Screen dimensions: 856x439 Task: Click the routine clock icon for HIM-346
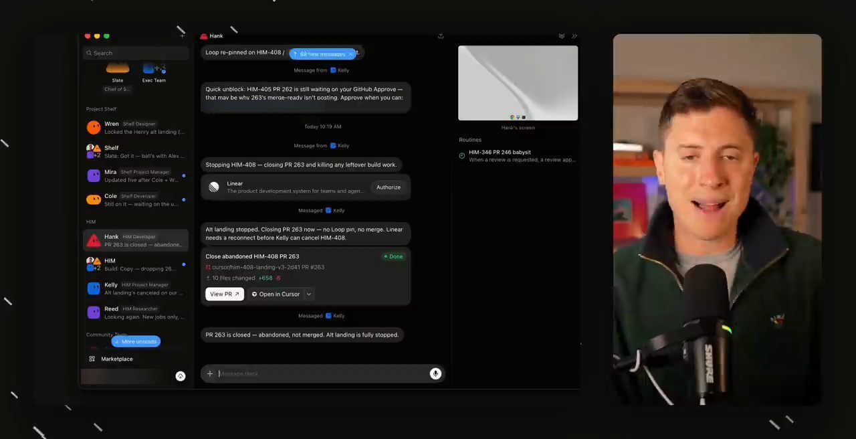pyautogui.click(x=462, y=155)
